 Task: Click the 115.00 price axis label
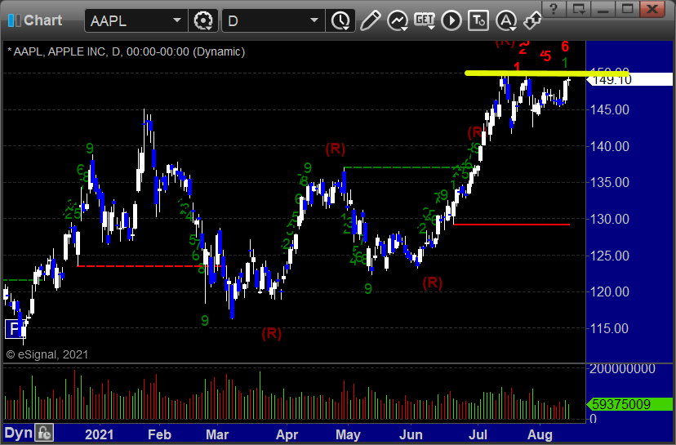tap(610, 328)
